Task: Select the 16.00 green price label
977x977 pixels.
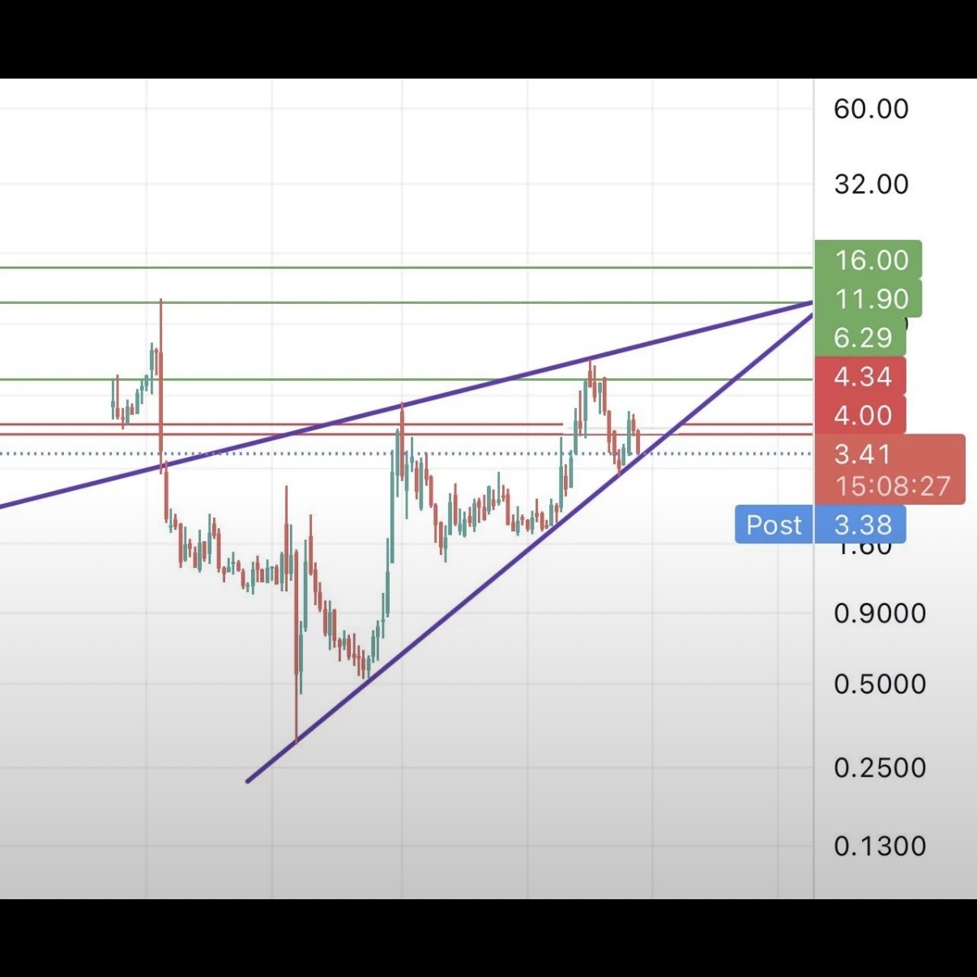Action: (868, 260)
